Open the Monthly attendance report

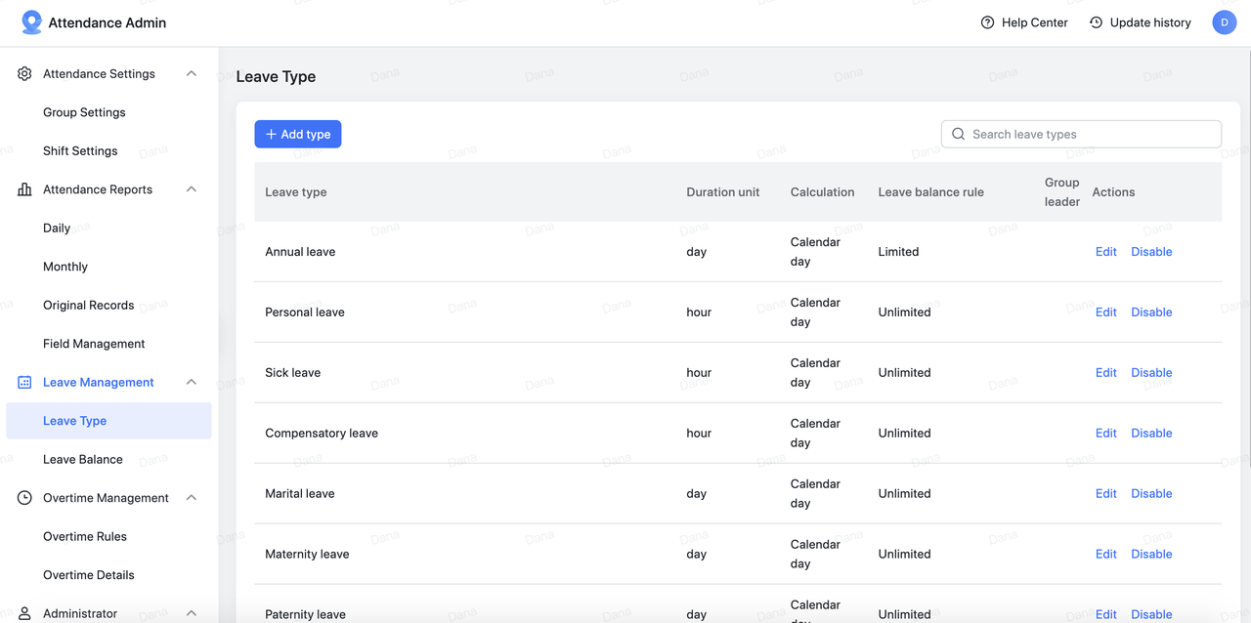[x=65, y=267]
